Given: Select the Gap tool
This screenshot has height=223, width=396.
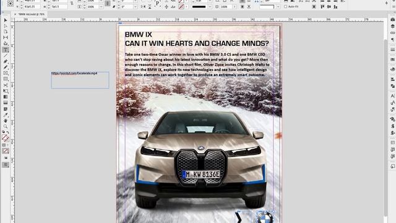Looking at the screenshot, I should [x=6, y=38].
